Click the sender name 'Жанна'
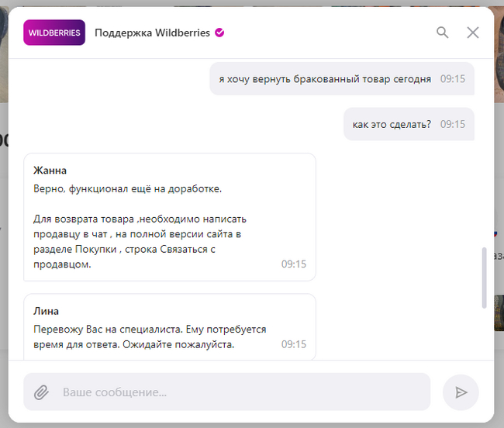Screen dimensions: 504x428 click(x=50, y=171)
